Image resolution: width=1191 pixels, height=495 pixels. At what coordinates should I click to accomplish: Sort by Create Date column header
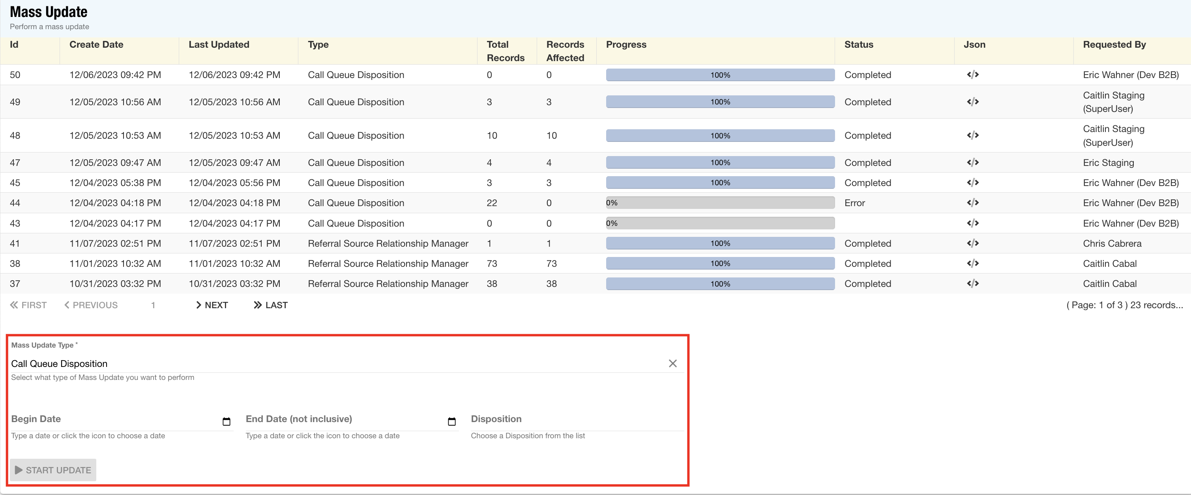pyautogui.click(x=96, y=45)
